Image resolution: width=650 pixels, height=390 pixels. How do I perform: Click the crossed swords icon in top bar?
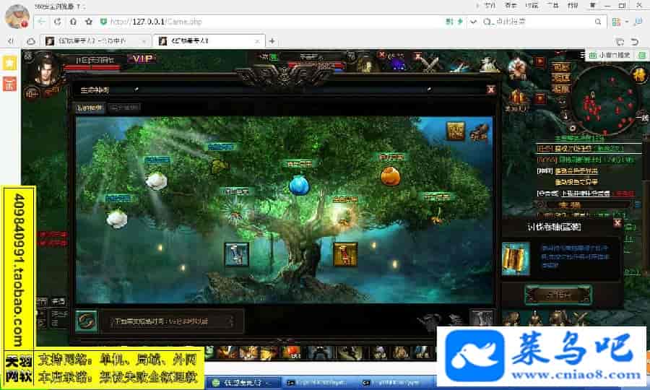(x=430, y=64)
